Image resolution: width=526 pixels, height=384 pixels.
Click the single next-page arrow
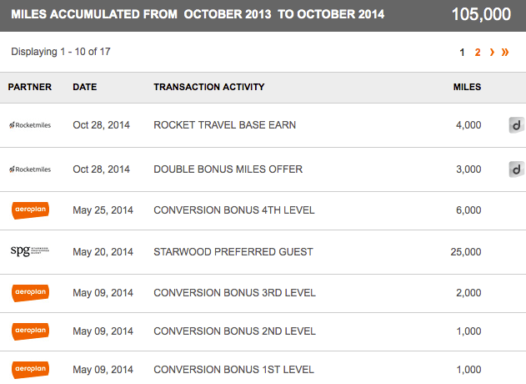pyautogui.click(x=492, y=53)
